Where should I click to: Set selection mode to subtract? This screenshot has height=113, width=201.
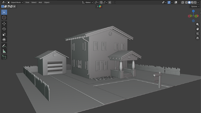8,6
